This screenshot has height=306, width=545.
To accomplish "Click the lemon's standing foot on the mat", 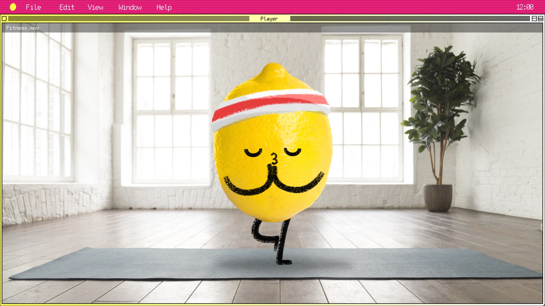I will (284, 262).
